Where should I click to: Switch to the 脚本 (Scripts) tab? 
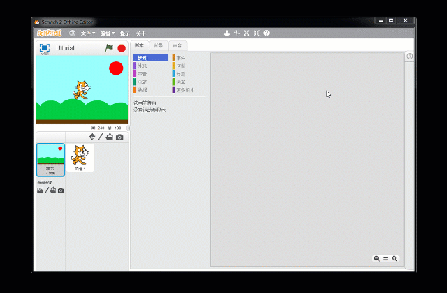click(139, 45)
